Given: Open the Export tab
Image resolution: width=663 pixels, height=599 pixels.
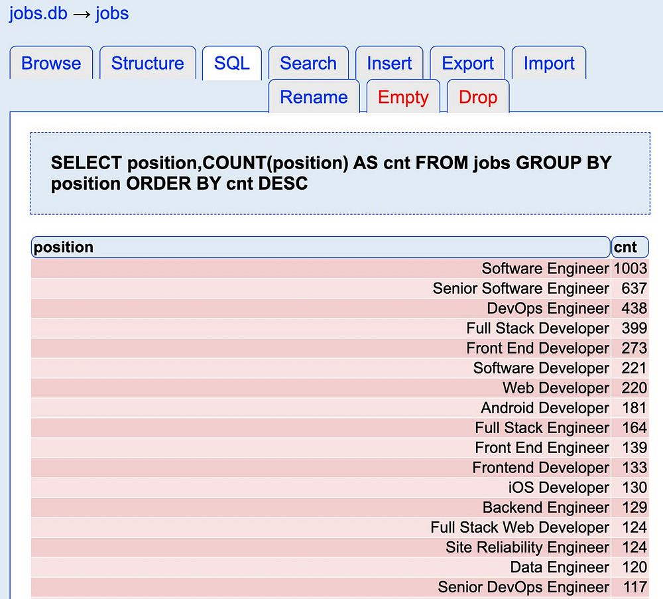Looking at the screenshot, I should point(467,64).
